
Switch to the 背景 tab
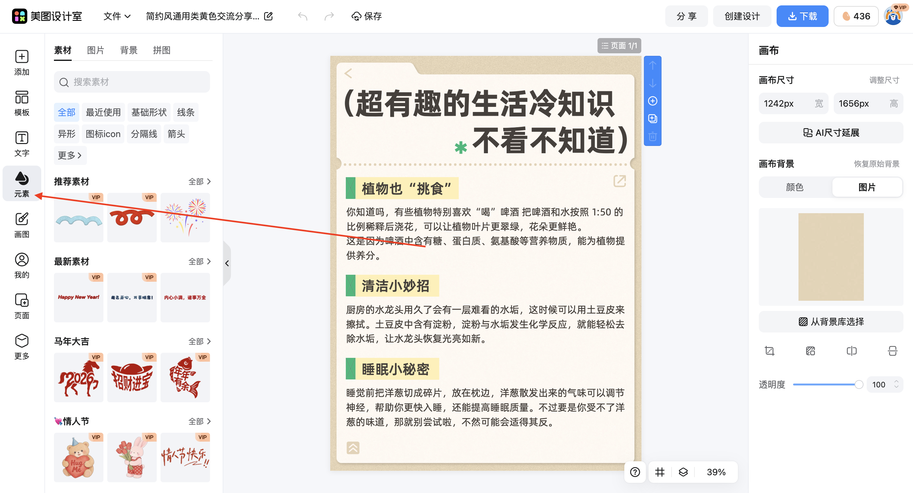tap(129, 50)
